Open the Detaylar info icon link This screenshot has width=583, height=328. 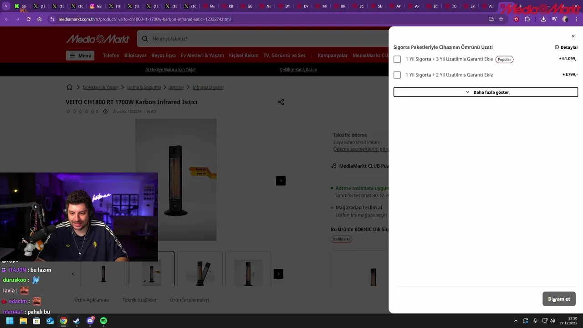(x=566, y=47)
